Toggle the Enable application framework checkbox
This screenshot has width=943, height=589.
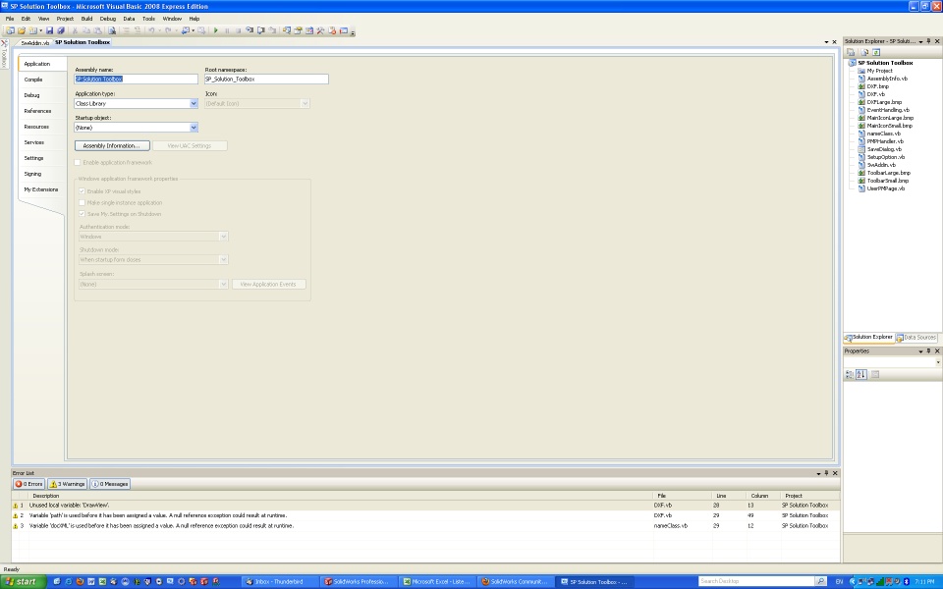point(78,162)
